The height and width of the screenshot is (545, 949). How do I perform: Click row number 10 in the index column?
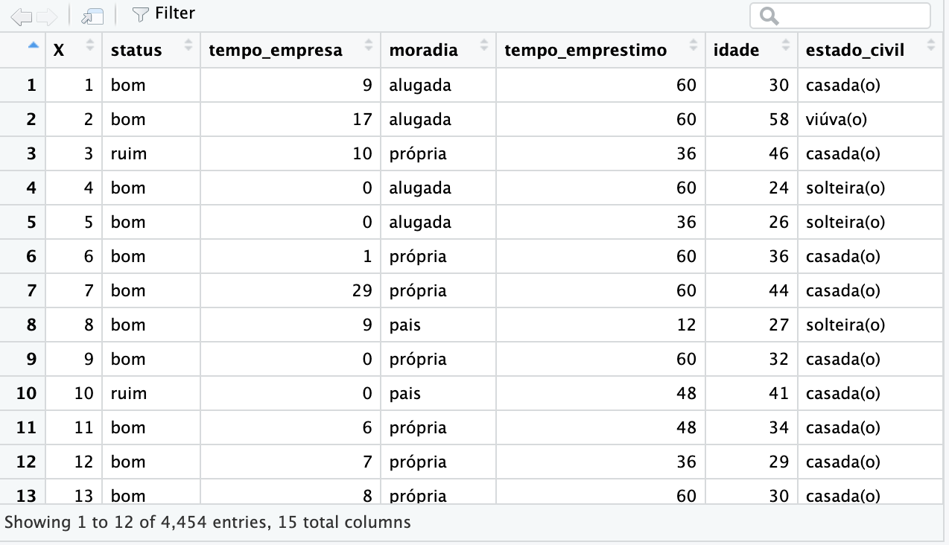pyautogui.click(x=26, y=393)
